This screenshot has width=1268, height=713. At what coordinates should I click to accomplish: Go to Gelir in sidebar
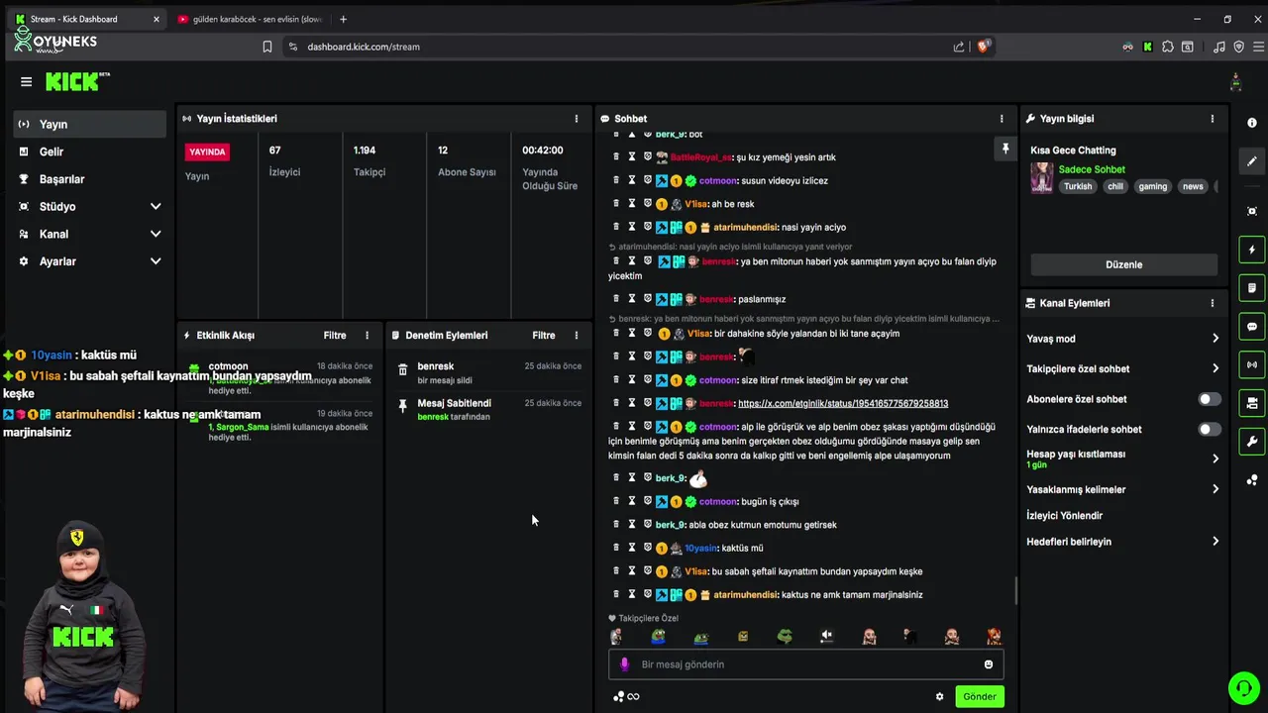tap(90, 152)
